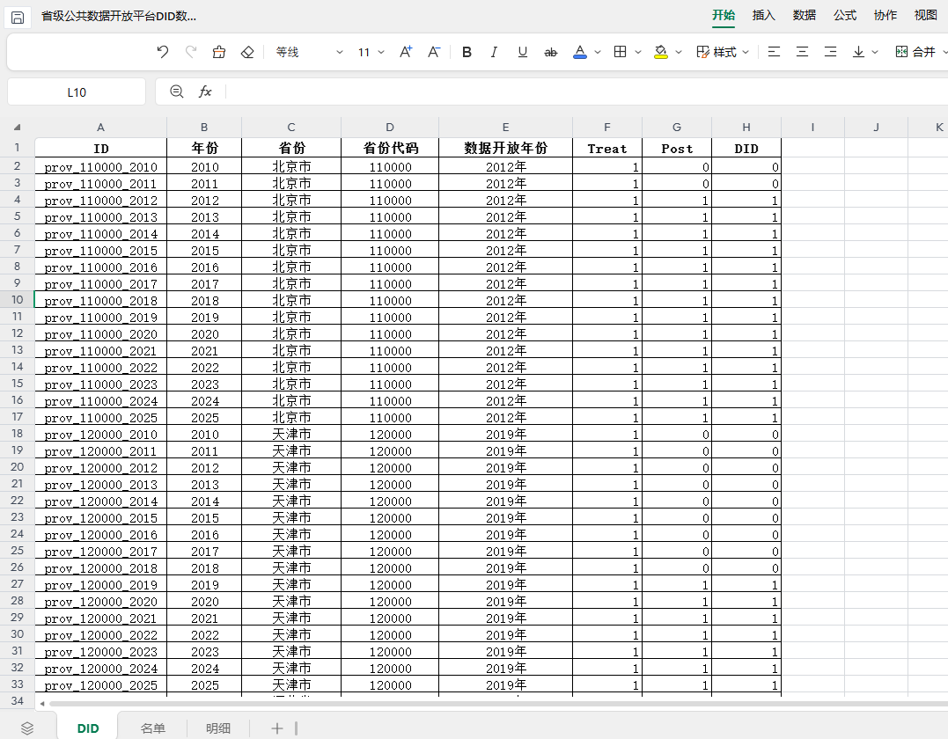Toggle bold formatting
Image resolution: width=948 pixels, height=739 pixels.
467,52
